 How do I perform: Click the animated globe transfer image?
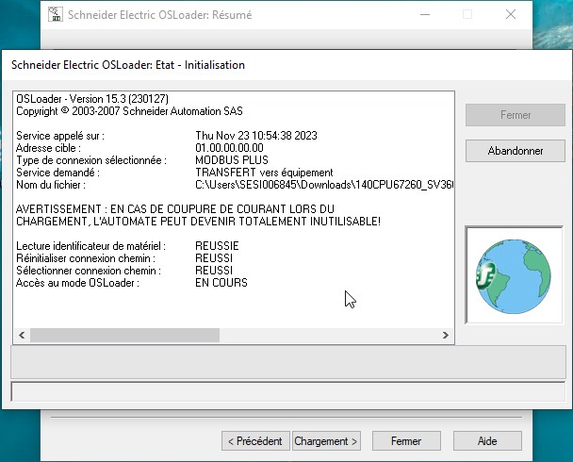click(x=514, y=275)
